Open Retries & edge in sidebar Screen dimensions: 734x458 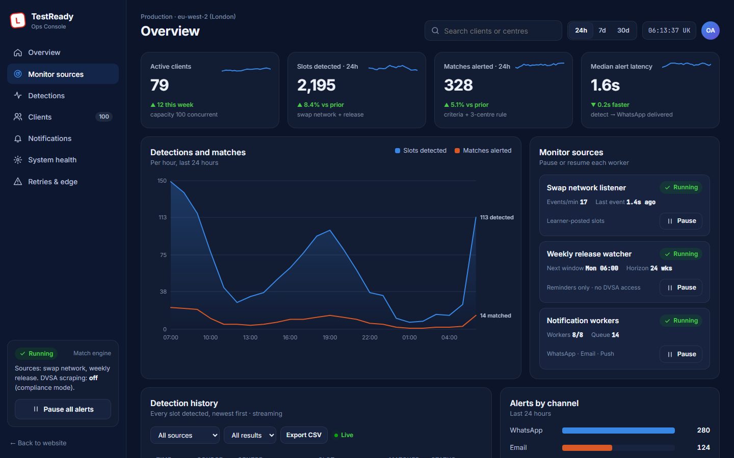63,181
